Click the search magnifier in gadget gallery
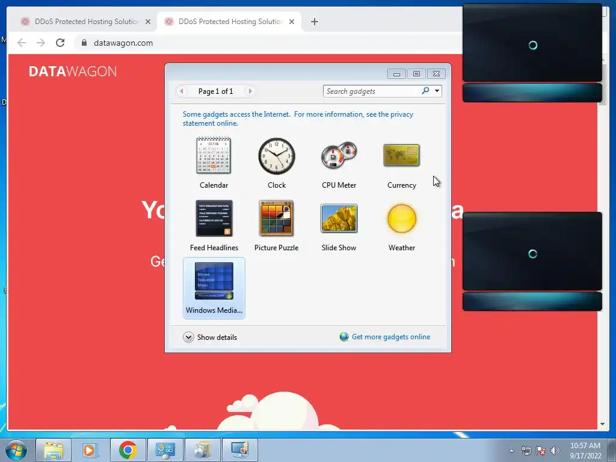This screenshot has height=462, width=616. [x=425, y=91]
